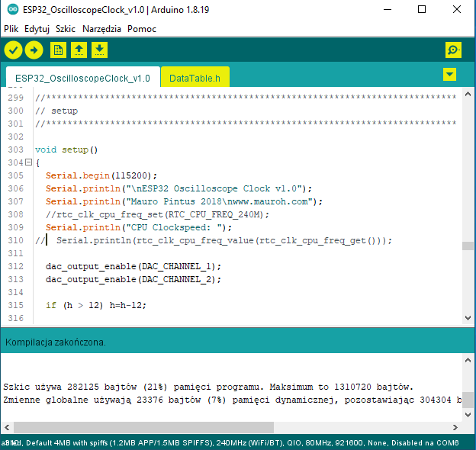This screenshot has height=450, width=476.
Task: Open the Serial Monitor magnifier icon
Action: [x=454, y=50]
